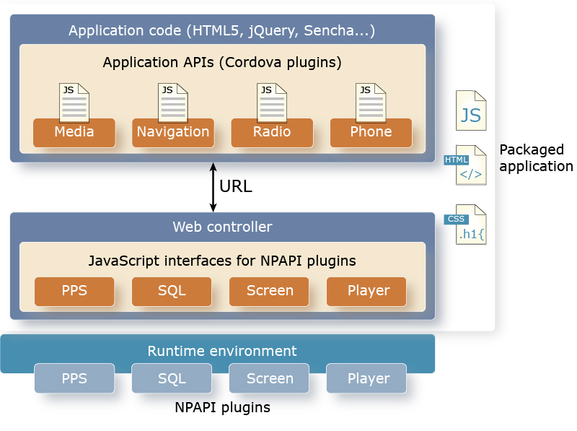Screen dimensions: 577x431
Task: Toggle the Screen NPAPI interface
Action: point(268,291)
